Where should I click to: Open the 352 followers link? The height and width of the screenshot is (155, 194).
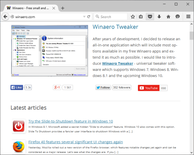[122, 87]
